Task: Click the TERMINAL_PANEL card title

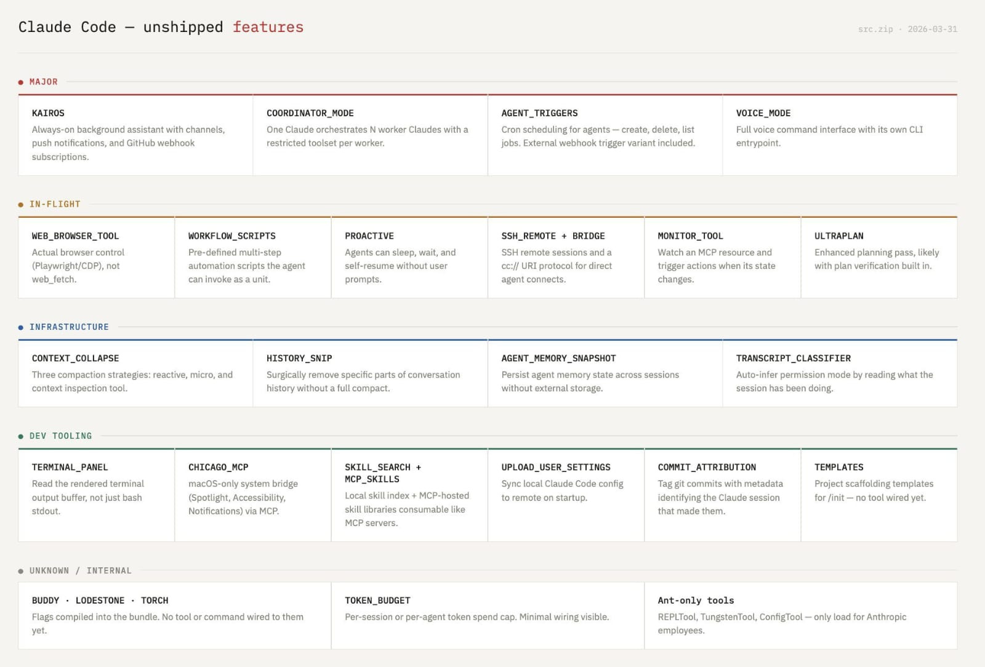Action: [x=70, y=467]
